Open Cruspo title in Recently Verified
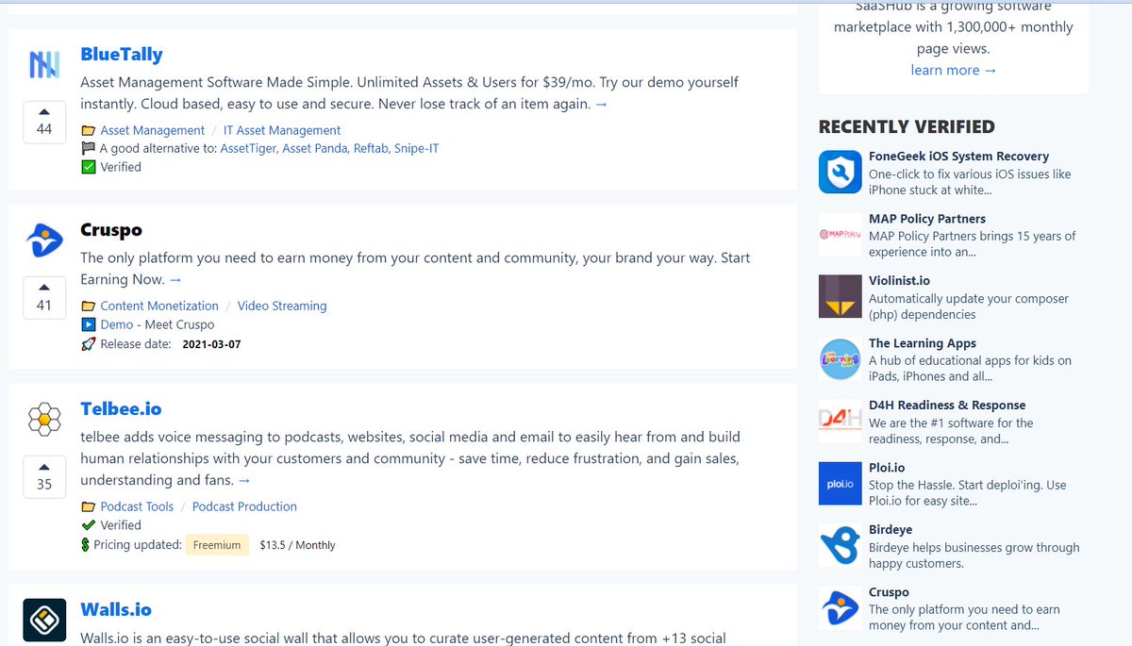The height and width of the screenshot is (646, 1132). click(889, 592)
